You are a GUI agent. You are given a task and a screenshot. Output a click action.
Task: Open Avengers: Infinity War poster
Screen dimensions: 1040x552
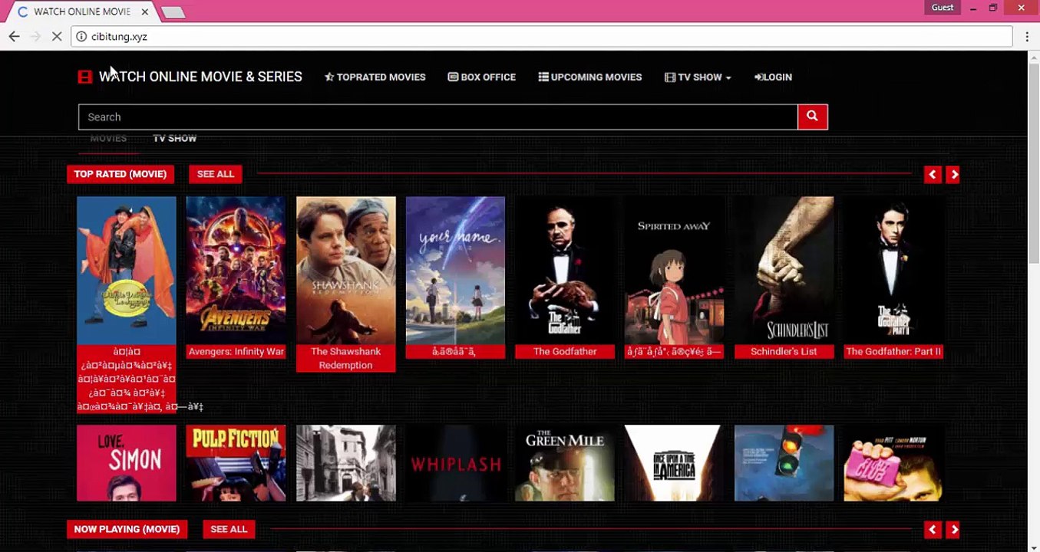(236, 270)
